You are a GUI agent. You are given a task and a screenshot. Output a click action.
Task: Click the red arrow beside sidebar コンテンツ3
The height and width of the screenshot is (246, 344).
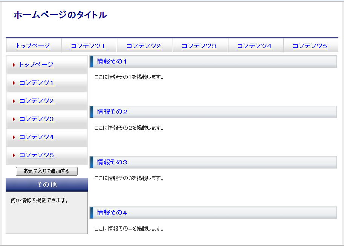[14, 119]
